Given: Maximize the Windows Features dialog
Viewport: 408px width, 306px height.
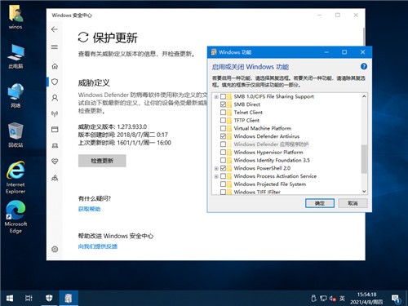Looking at the screenshot, I should [x=344, y=52].
